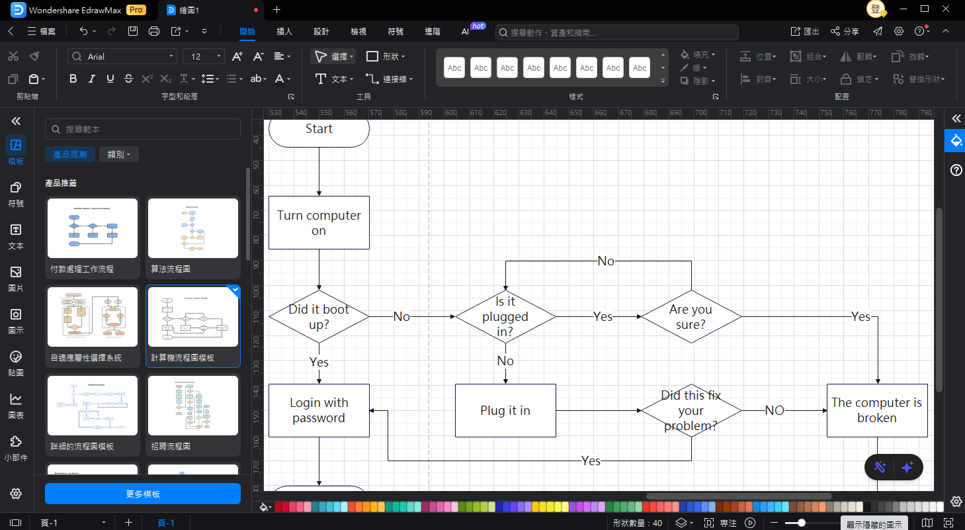Click the Export button in top right

[806, 31]
